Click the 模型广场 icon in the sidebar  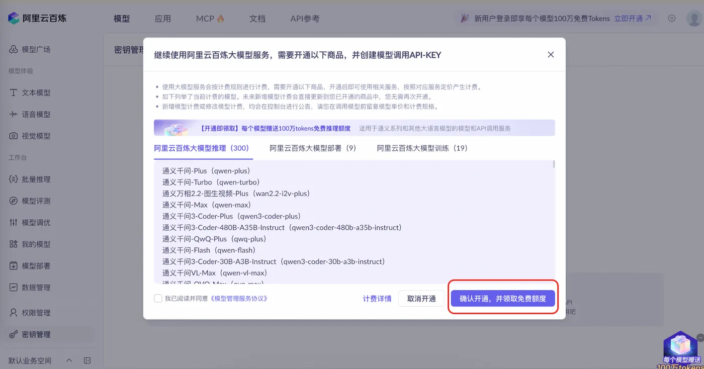[x=14, y=49]
